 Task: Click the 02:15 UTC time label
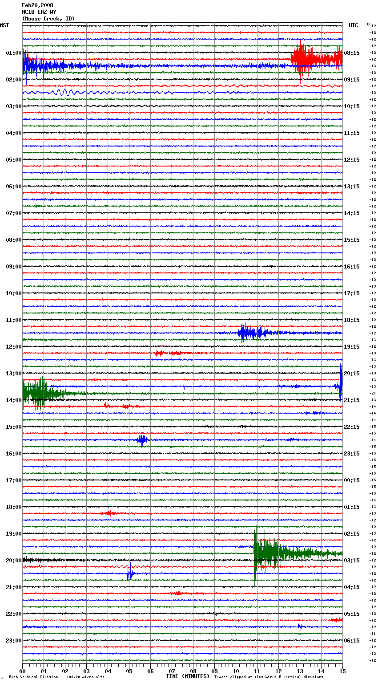[352, 534]
